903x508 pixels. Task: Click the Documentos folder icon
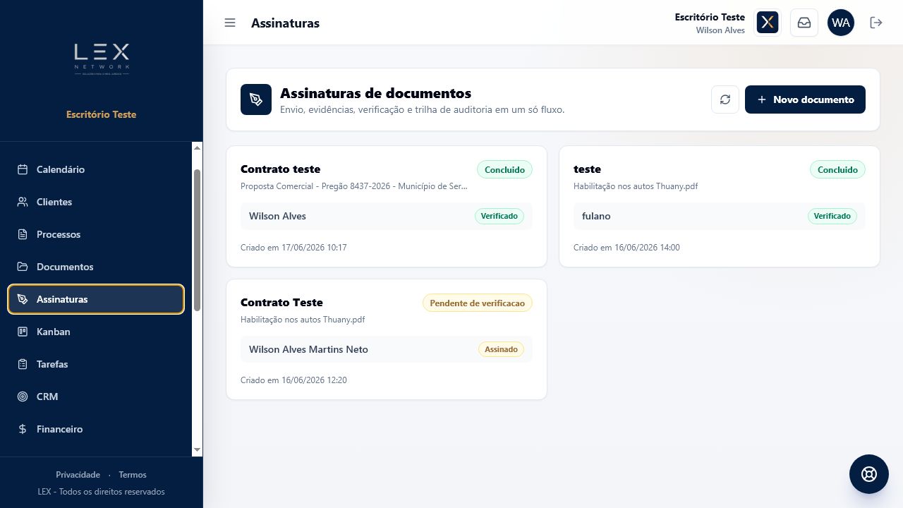[23, 267]
